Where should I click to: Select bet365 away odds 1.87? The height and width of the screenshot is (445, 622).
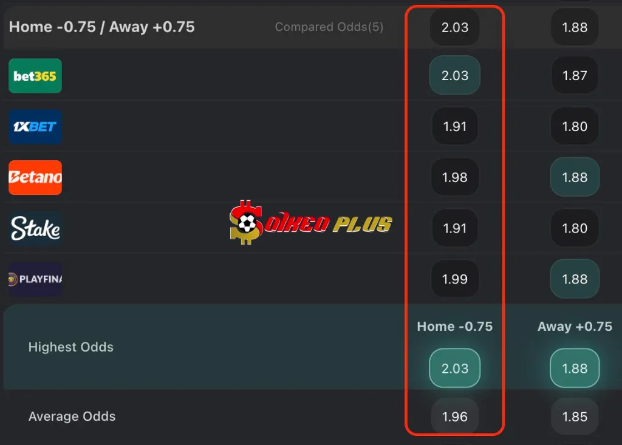coord(575,75)
